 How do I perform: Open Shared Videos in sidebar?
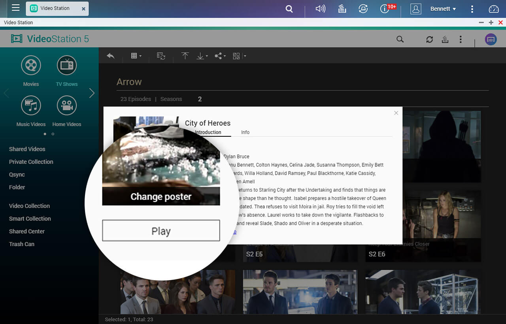pyautogui.click(x=27, y=149)
